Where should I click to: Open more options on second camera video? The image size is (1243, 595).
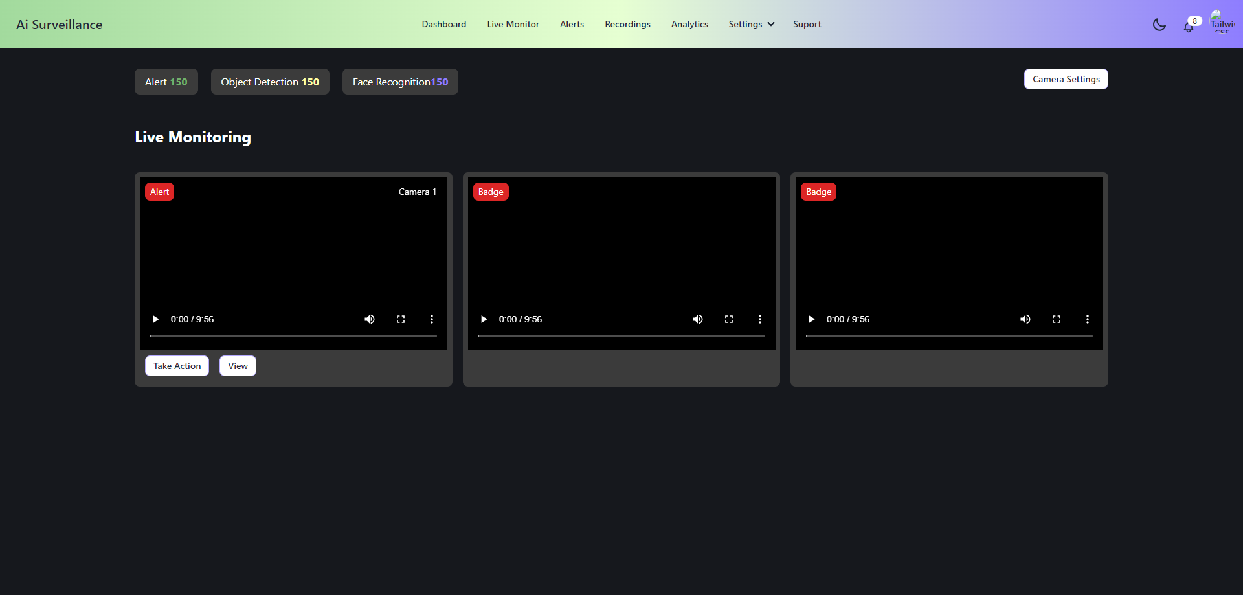(760, 319)
